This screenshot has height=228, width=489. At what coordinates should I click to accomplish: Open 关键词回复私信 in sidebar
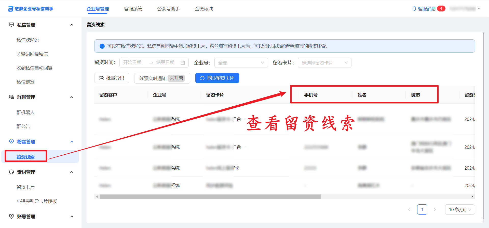coord(32,54)
